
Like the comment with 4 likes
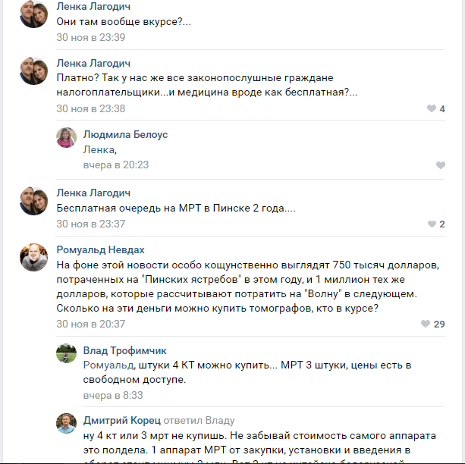[432, 108]
